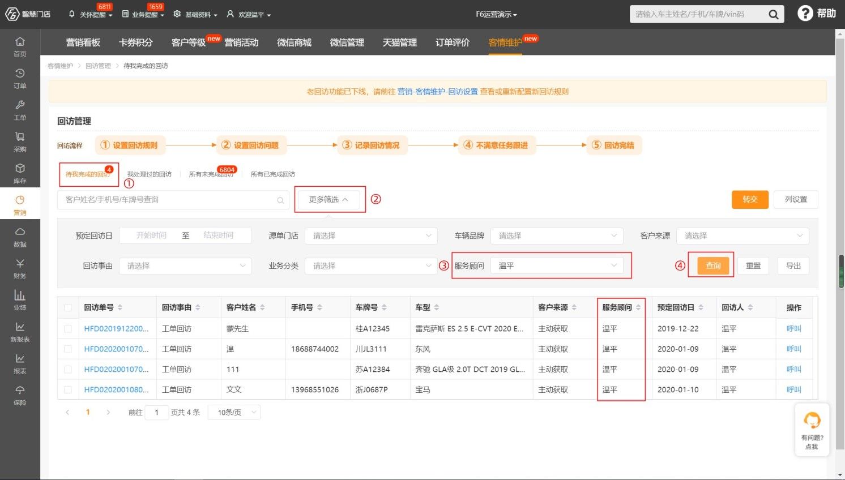Open the 有问题?点我 assistant widget

tap(812, 429)
